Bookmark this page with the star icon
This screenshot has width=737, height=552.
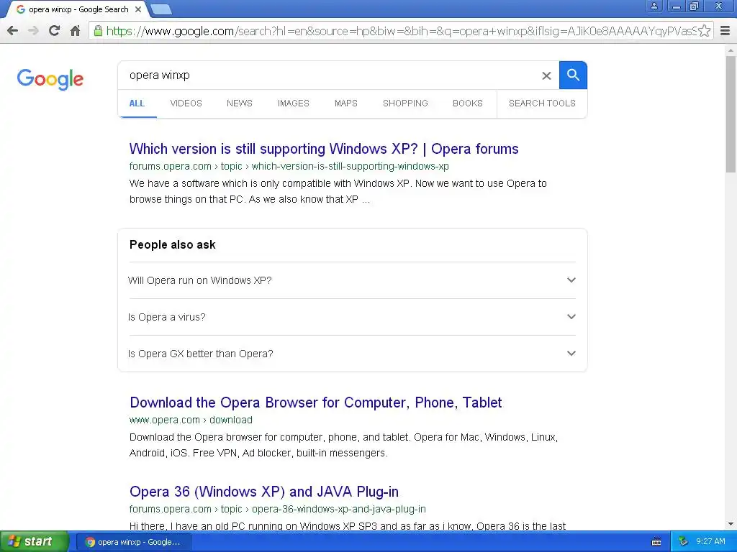tap(704, 31)
